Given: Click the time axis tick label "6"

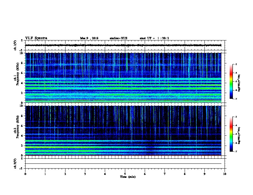Looking at the screenshot, I should point(145,174).
